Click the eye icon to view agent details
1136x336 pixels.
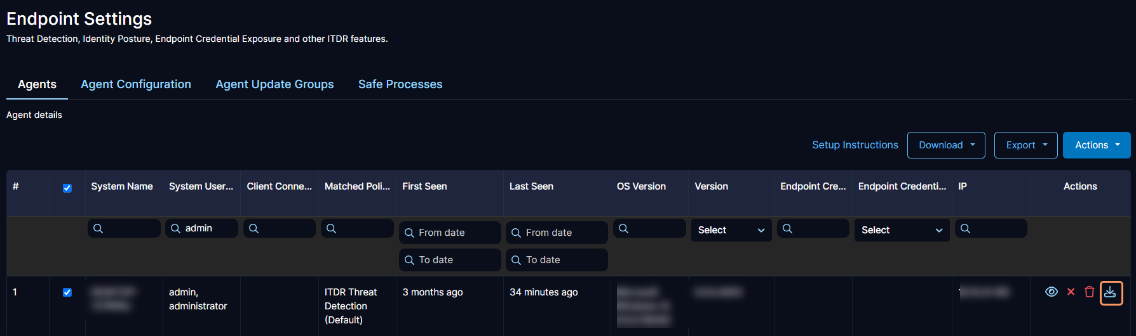[1051, 292]
